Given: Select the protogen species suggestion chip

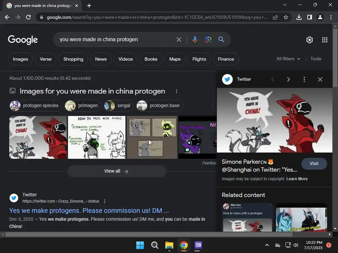Looking at the screenshot, I should coord(36,105).
